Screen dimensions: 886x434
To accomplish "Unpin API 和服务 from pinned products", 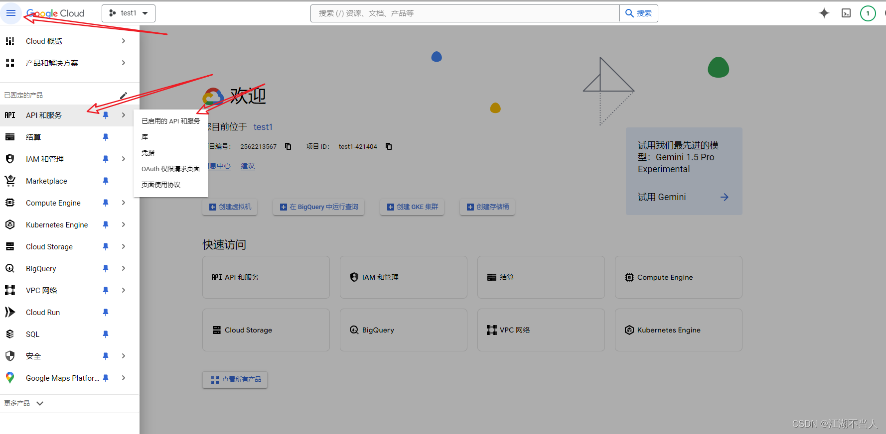I will [106, 115].
